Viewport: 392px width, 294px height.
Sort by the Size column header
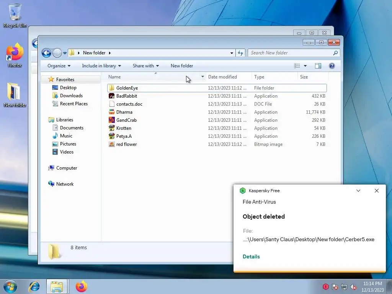pos(313,77)
